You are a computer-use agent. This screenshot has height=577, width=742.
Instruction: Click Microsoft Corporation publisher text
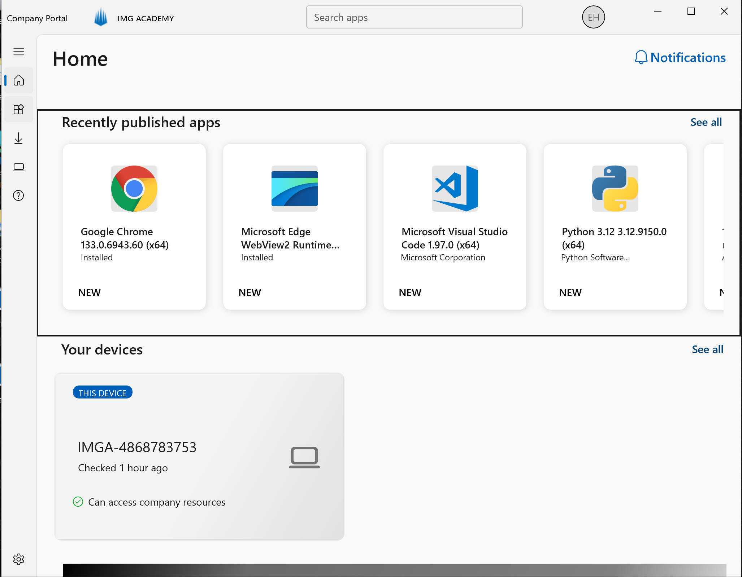pyautogui.click(x=443, y=257)
